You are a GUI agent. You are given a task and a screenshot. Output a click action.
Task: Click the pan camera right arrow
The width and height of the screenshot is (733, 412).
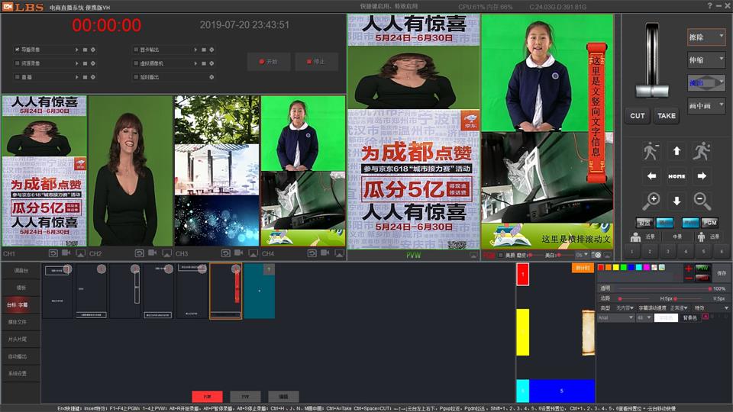pos(702,176)
